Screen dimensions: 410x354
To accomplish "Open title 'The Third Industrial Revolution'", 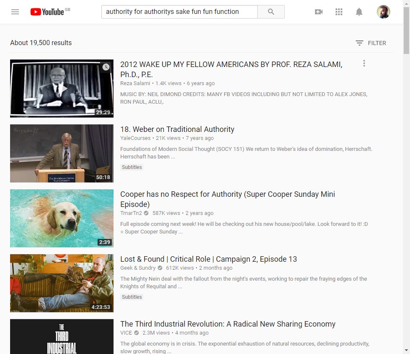I will 228,324.
